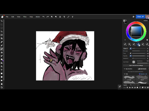Select the elliptical selection tool
This screenshot has width=149, height=111.
tap(2, 28)
